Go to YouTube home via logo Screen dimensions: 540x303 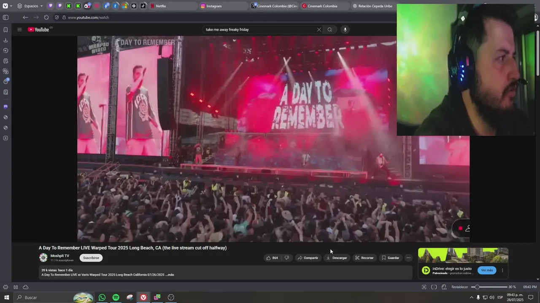pos(39,29)
